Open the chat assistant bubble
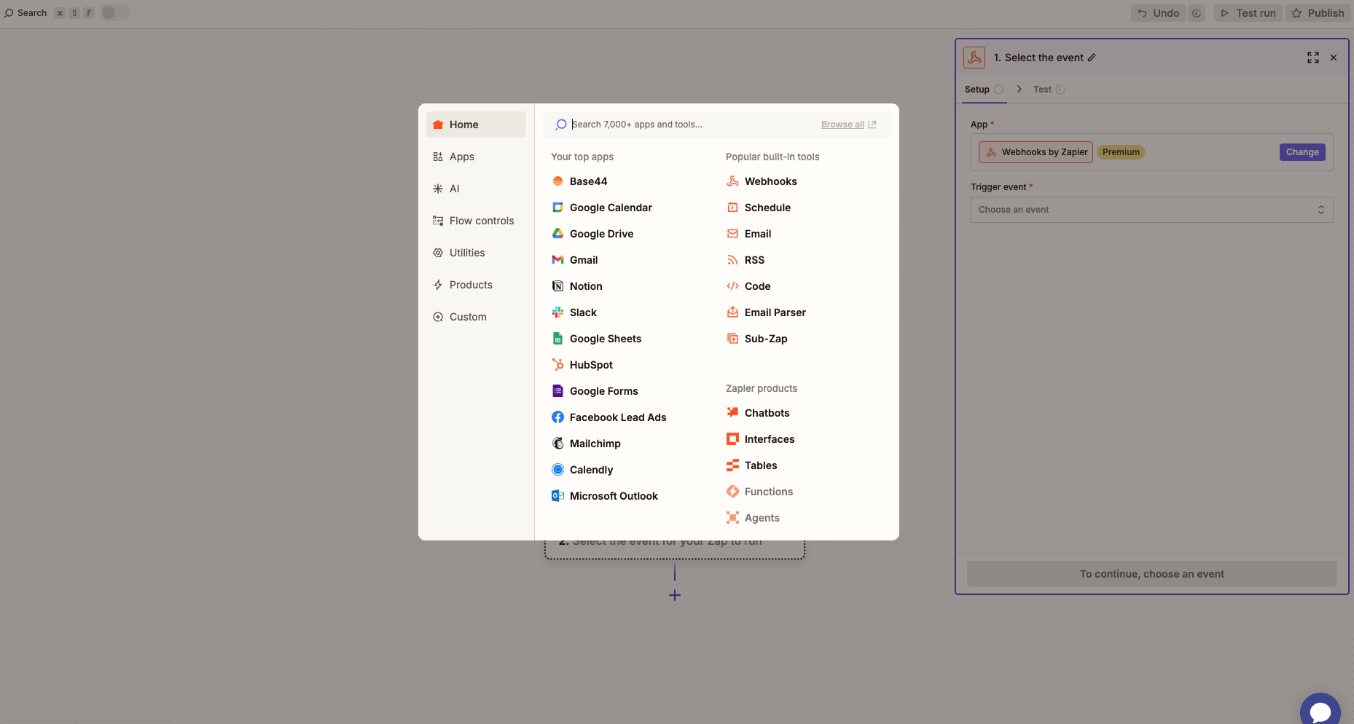 [1321, 709]
